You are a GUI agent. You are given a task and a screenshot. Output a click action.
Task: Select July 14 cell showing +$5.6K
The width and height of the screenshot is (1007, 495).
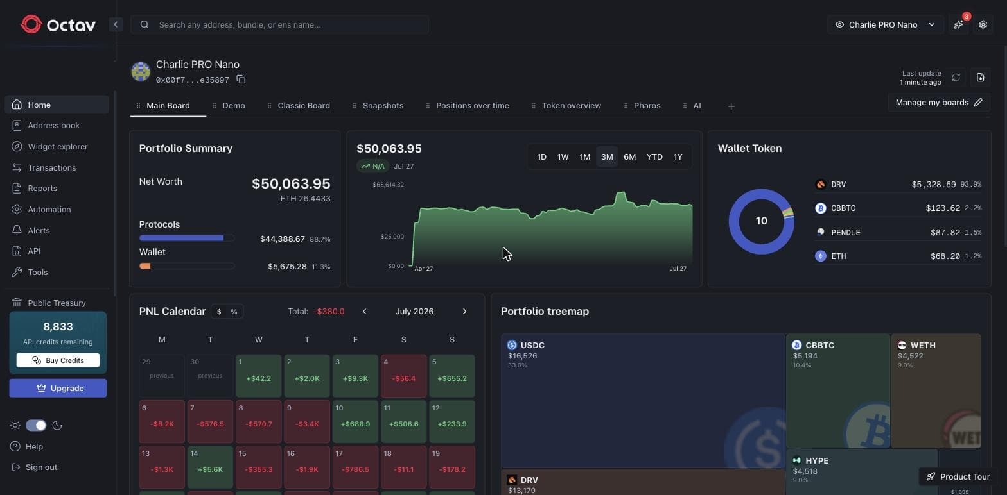coord(210,467)
